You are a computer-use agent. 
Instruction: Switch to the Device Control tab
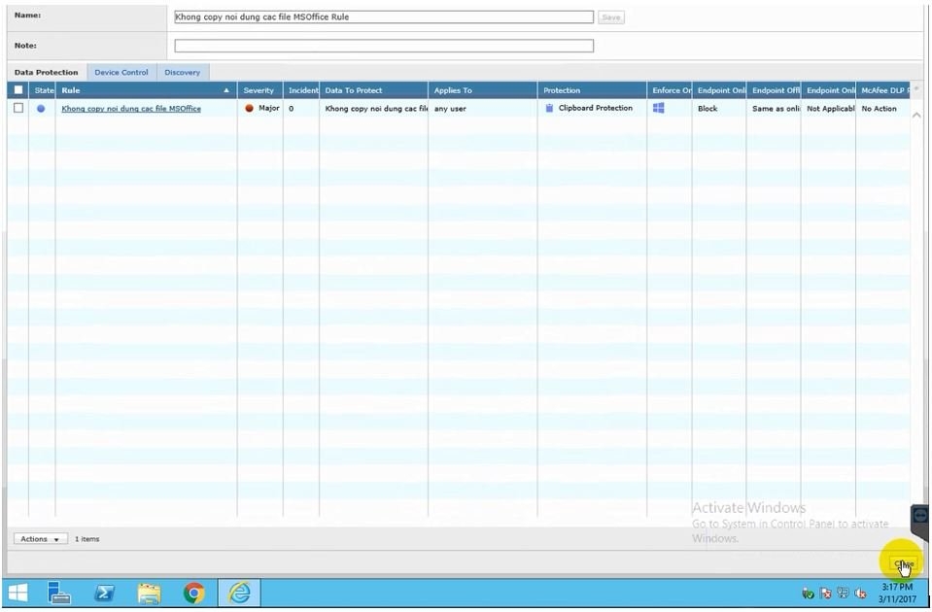121,73
